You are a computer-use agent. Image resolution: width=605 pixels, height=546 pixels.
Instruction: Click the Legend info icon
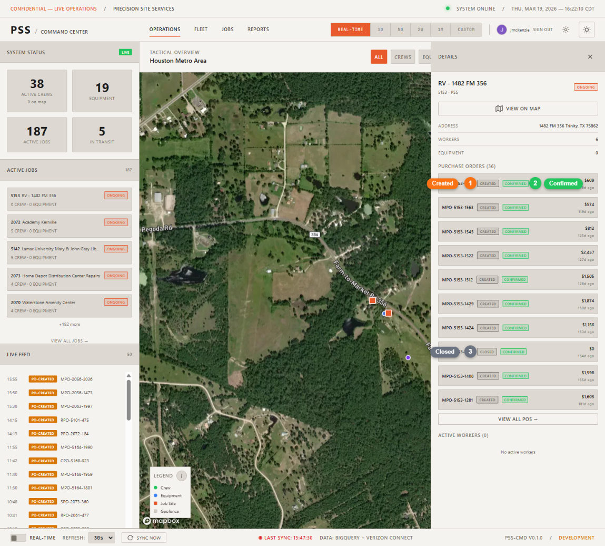tap(182, 476)
